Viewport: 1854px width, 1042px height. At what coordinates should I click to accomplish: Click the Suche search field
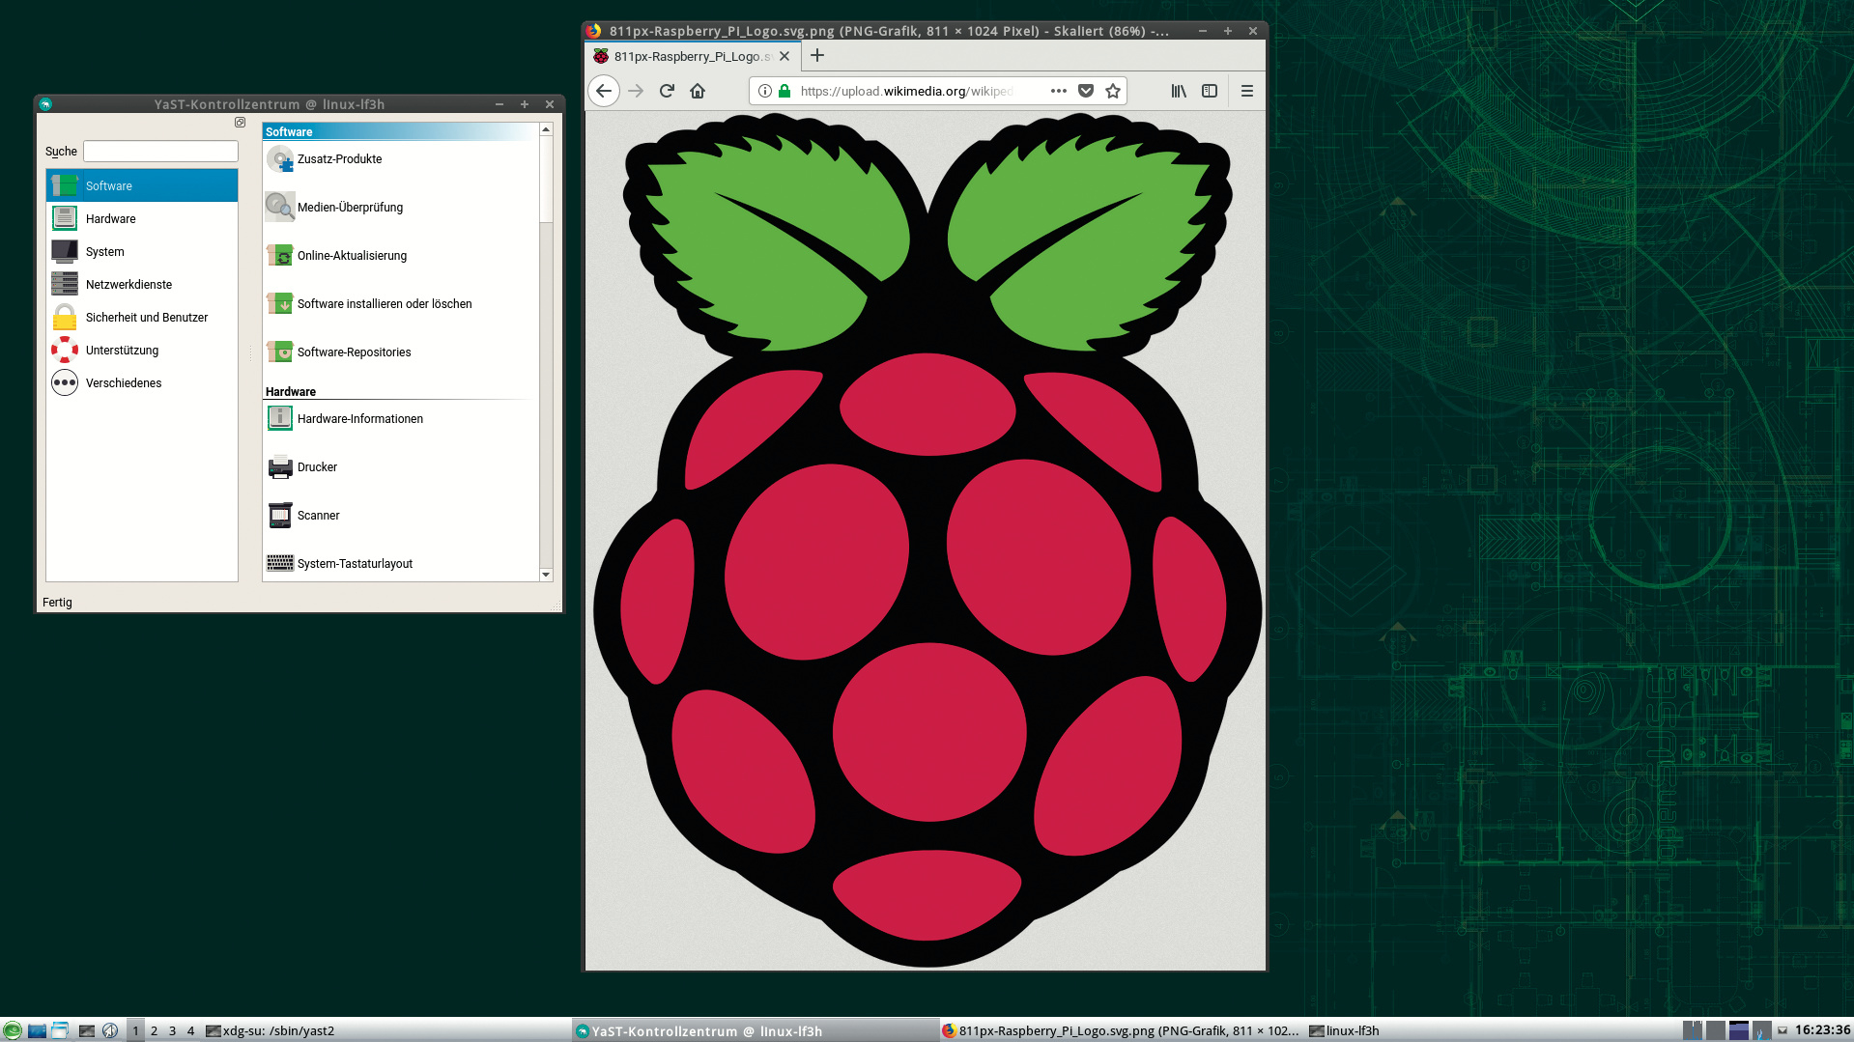pos(160,152)
